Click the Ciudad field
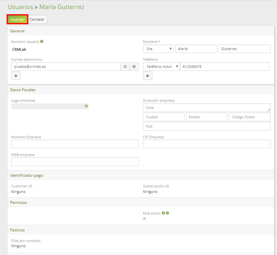 (164, 117)
